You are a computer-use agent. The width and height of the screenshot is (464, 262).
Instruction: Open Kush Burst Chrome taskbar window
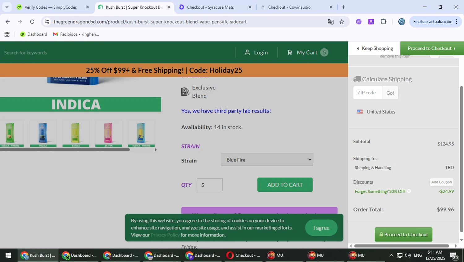coord(38,255)
